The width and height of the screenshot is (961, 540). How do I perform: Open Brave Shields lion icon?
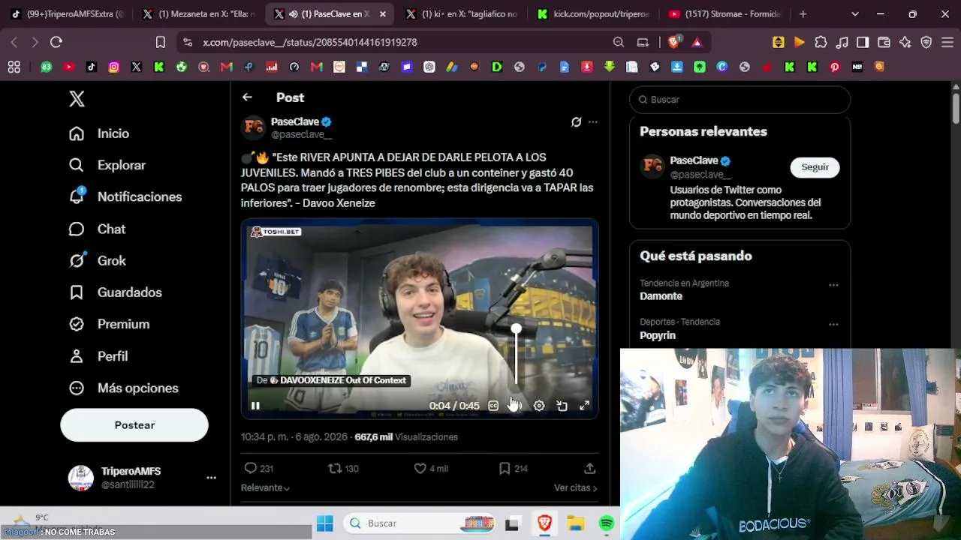673,43
